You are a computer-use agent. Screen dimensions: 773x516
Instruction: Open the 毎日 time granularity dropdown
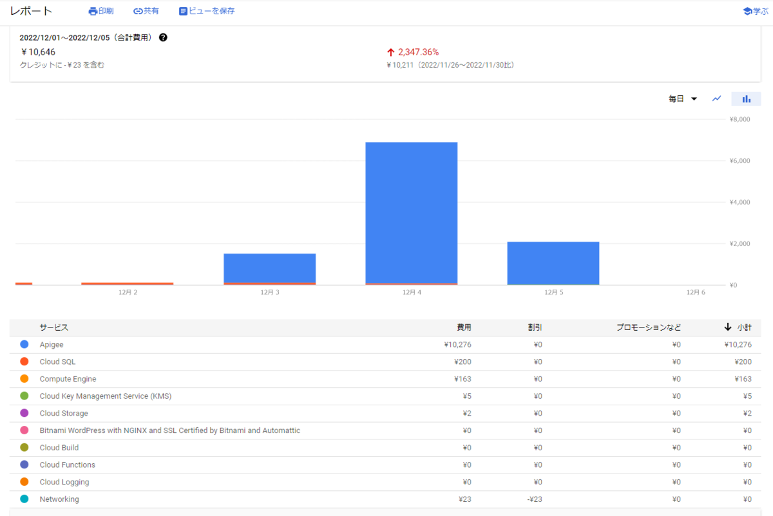click(x=683, y=98)
